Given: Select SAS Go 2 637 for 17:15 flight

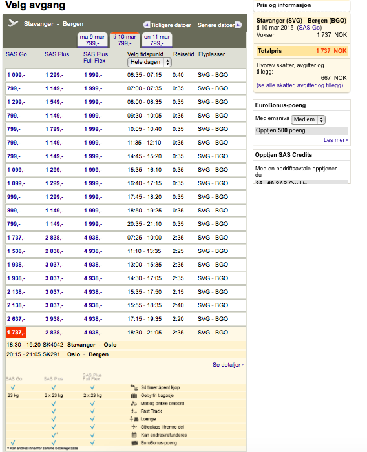Looking at the screenshot, I should pyautogui.click(x=16, y=318).
